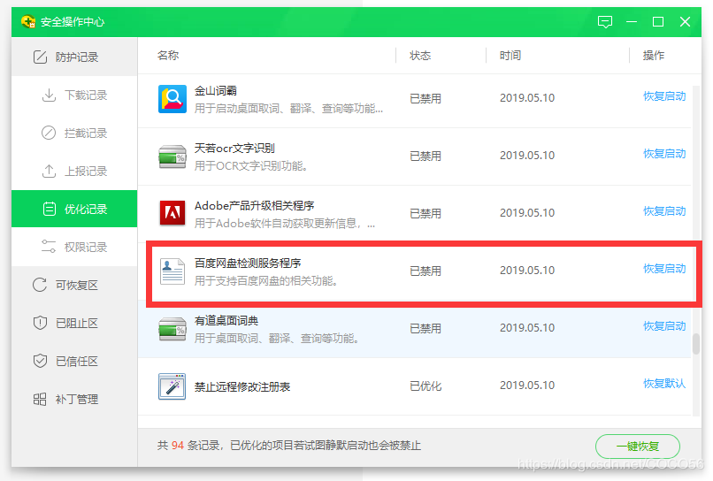Click the 安全操作中心 window title
The image size is (713, 481).
(x=73, y=22)
